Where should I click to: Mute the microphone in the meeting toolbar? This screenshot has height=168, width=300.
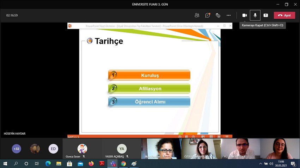(x=255, y=15)
